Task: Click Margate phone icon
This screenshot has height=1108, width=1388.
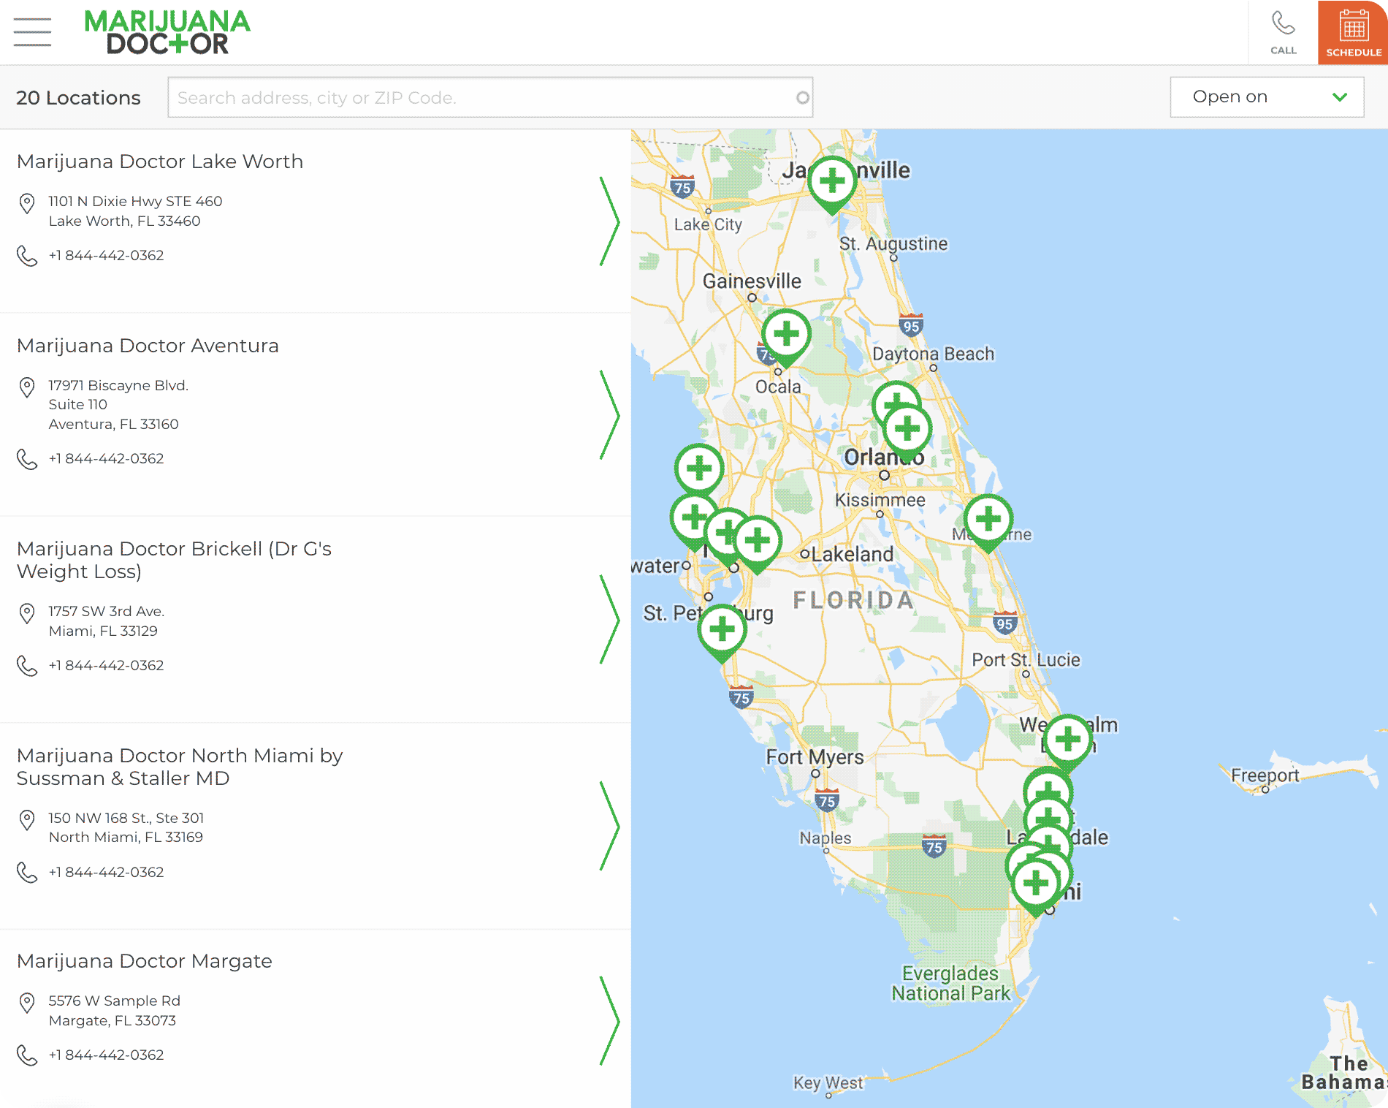Action: [27, 1055]
